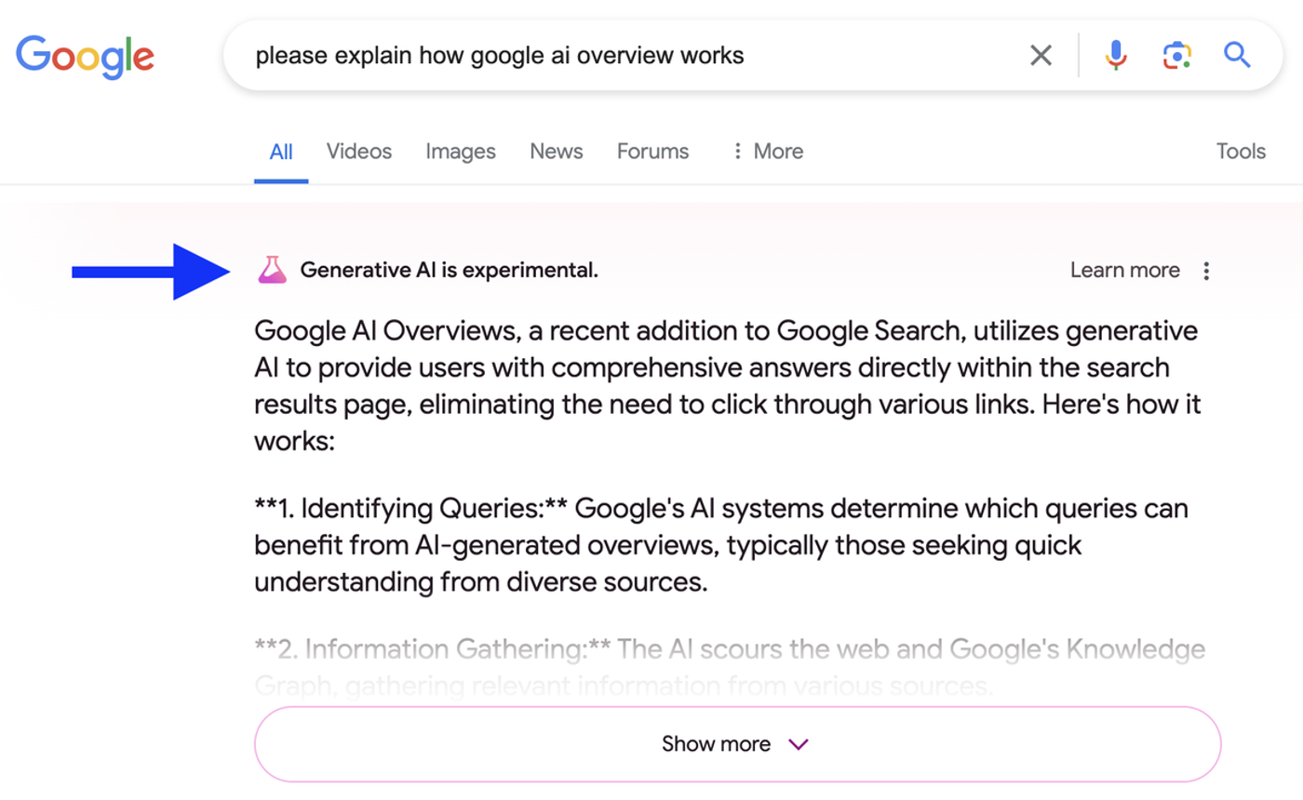Open search Tools options

point(1241,151)
